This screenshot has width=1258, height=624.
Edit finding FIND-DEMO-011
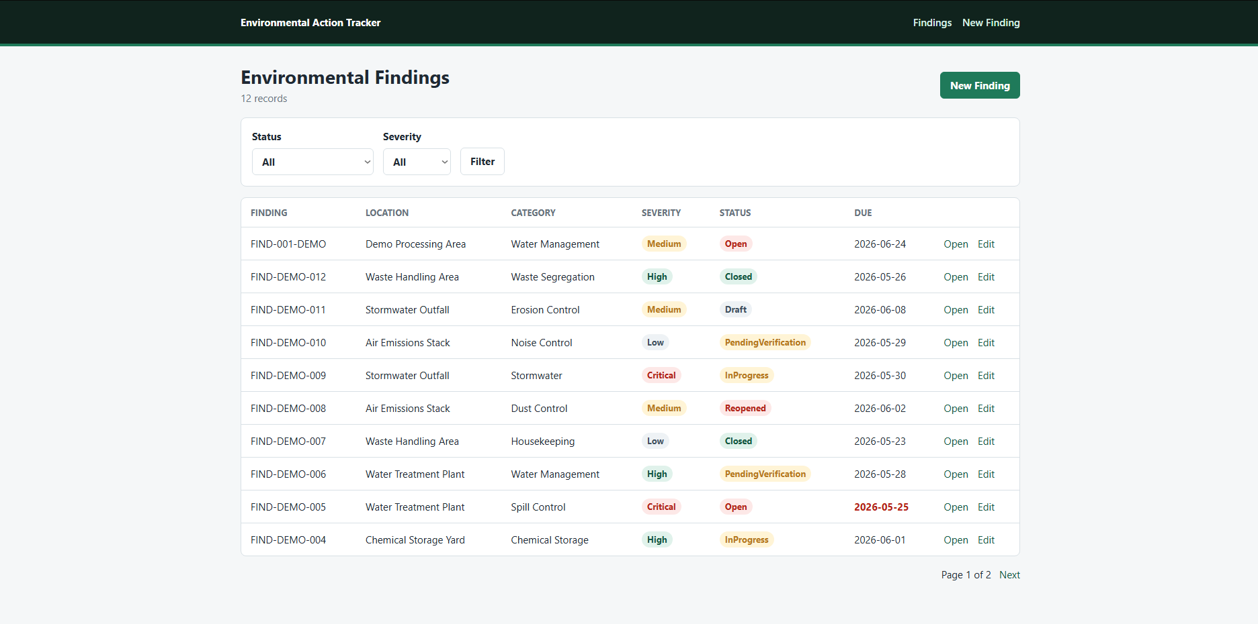coord(986,310)
